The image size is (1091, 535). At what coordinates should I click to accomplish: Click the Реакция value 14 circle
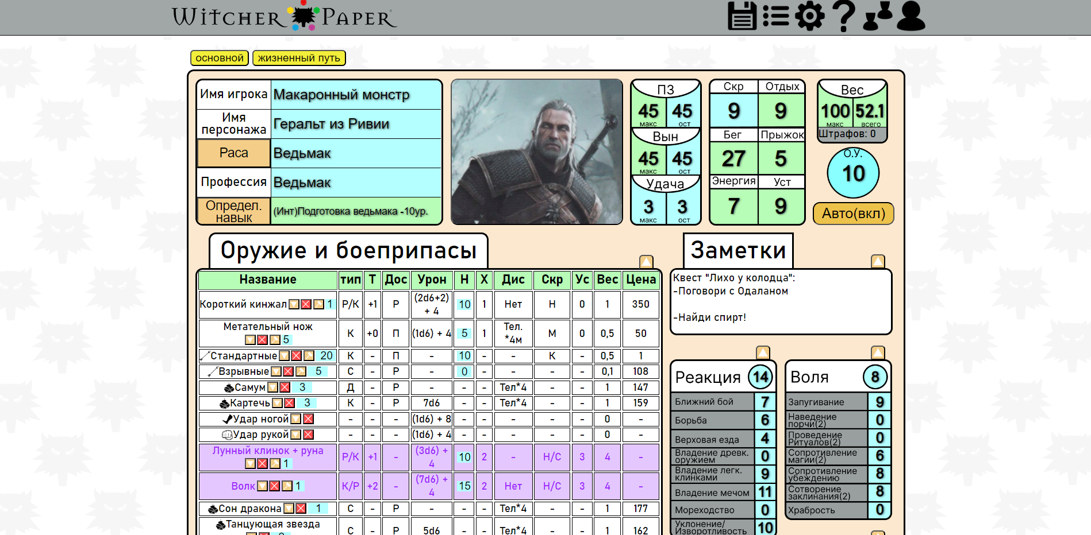coord(760,377)
